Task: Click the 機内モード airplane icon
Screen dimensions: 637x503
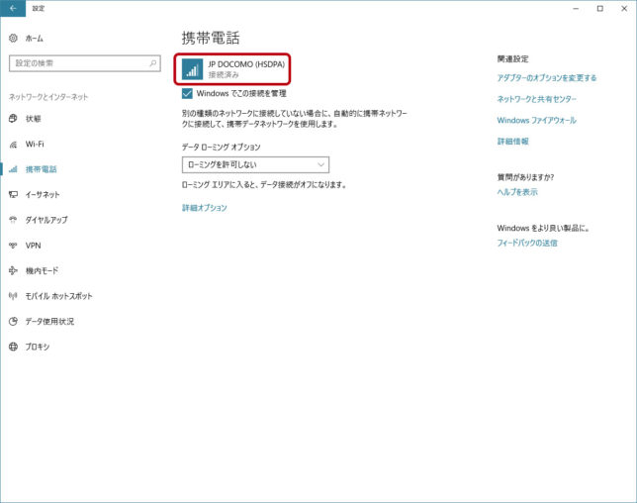Action: (x=13, y=270)
